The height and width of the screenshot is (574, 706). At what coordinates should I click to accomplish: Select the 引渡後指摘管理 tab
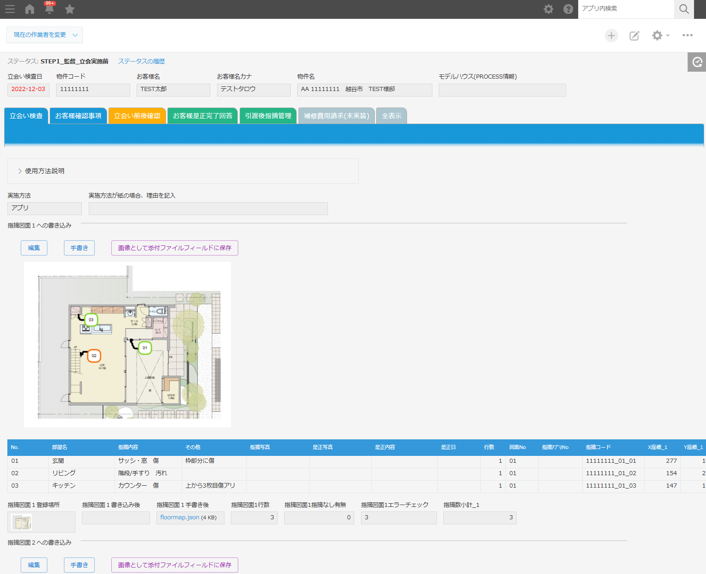[x=268, y=116]
